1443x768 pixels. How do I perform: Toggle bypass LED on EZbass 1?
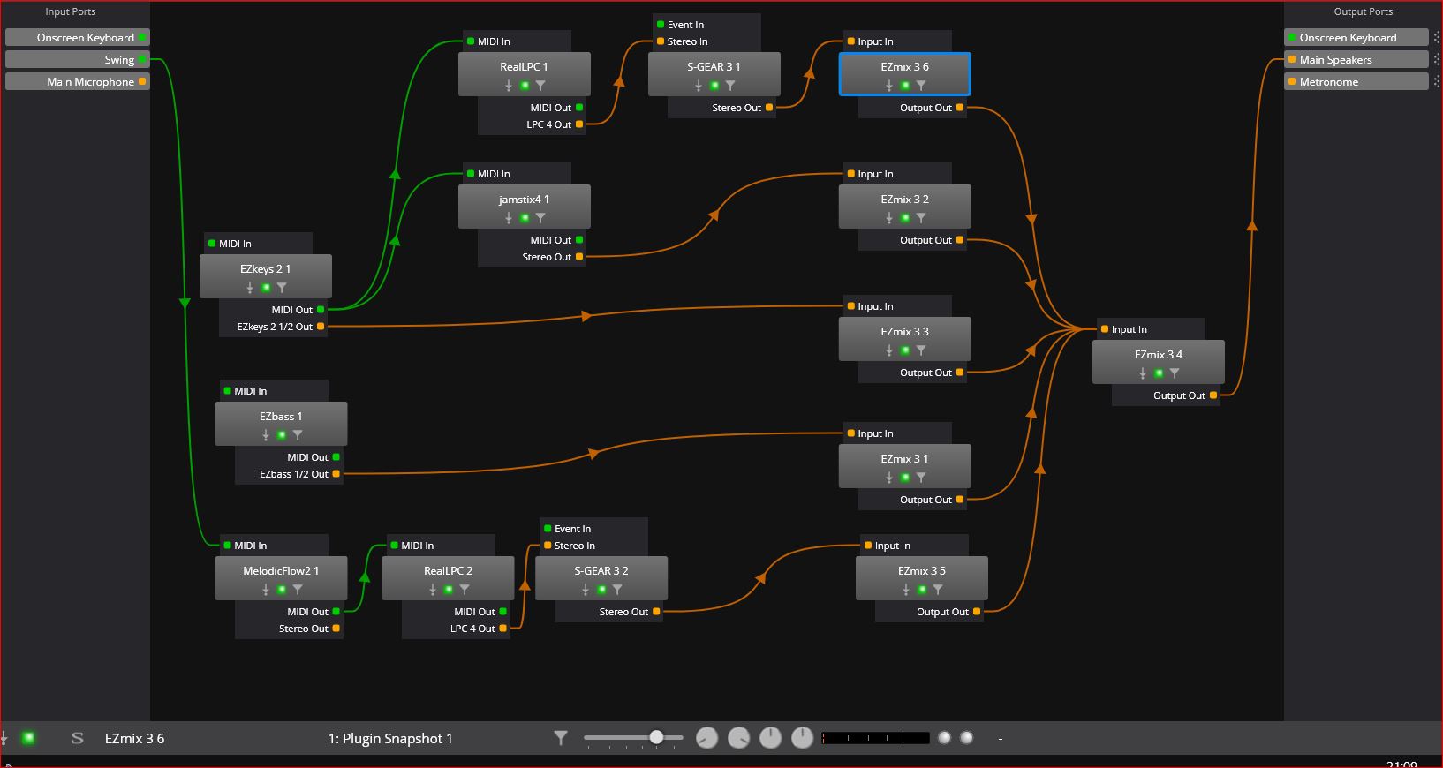click(x=282, y=435)
